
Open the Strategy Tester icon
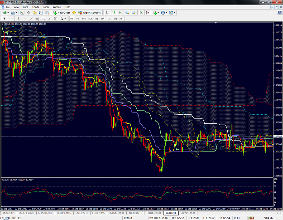click(47, 13)
